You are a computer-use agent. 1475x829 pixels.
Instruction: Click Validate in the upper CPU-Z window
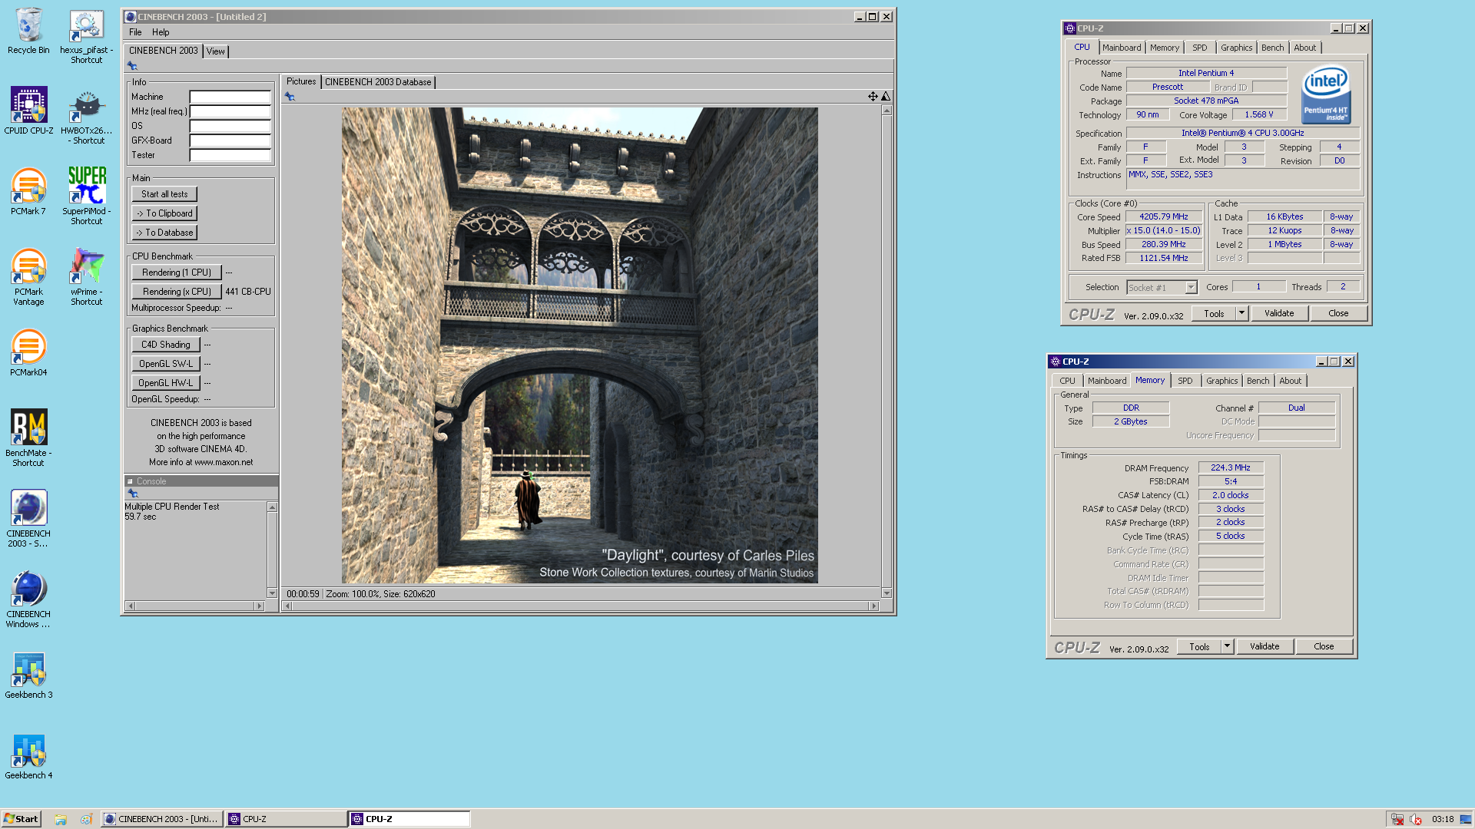click(1279, 313)
